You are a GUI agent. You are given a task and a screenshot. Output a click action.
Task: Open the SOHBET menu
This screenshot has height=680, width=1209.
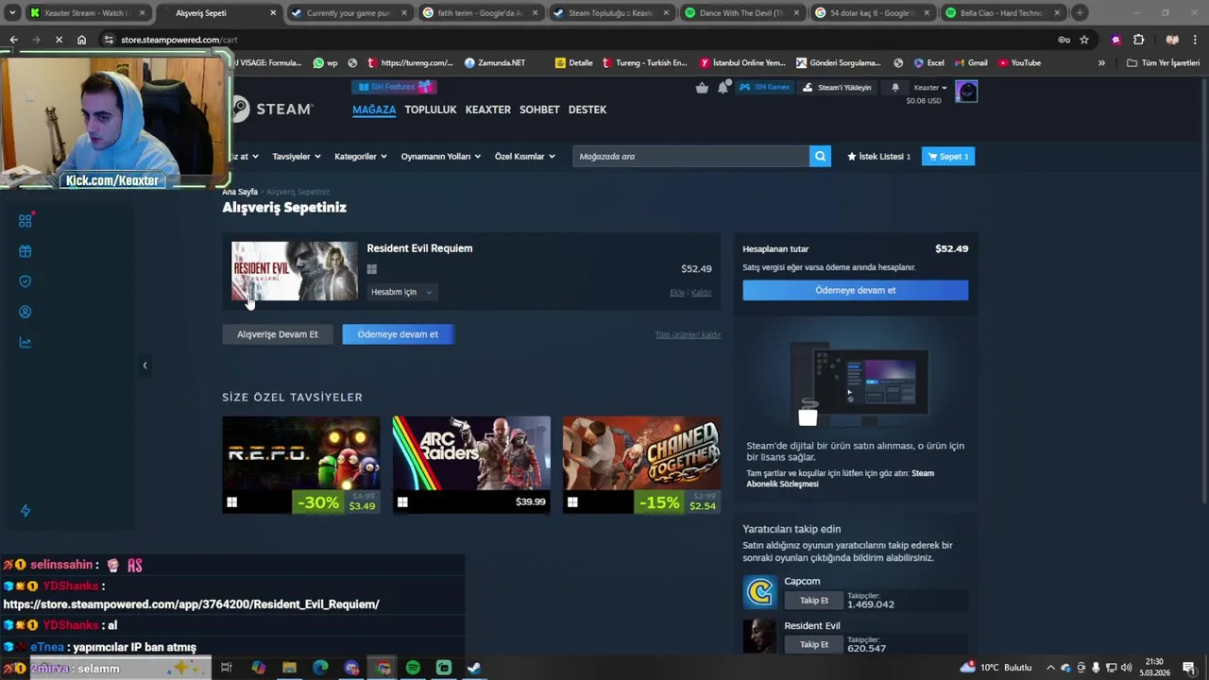[539, 110]
